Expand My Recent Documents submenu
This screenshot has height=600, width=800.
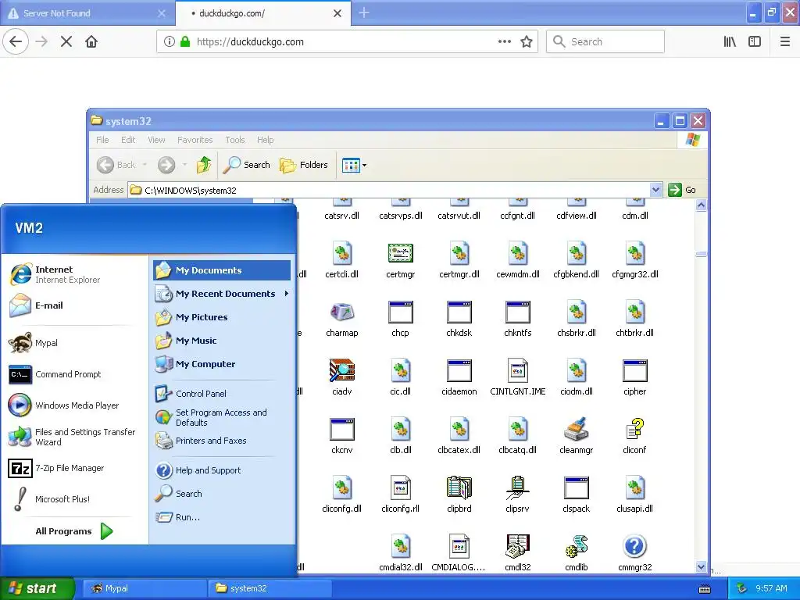[x=222, y=294]
